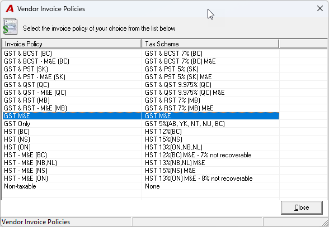Close the Vendor Invoice Policies window
Image resolution: width=329 pixels, height=227 pixels.
click(320, 8)
